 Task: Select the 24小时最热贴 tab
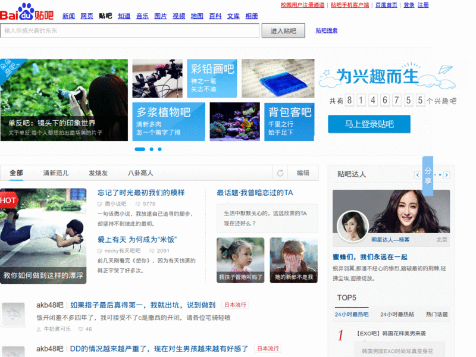pyautogui.click(x=397, y=315)
